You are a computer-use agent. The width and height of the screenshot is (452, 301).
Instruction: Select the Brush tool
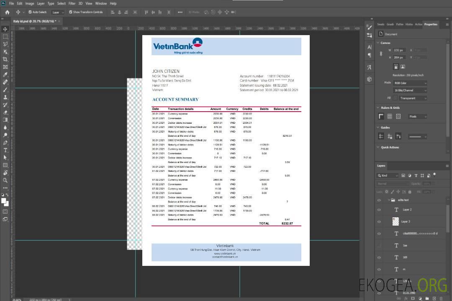(x=5, y=89)
